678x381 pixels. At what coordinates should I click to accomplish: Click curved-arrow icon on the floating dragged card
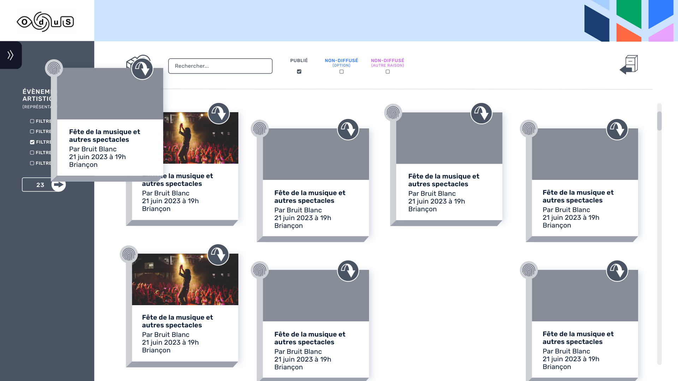point(142,69)
